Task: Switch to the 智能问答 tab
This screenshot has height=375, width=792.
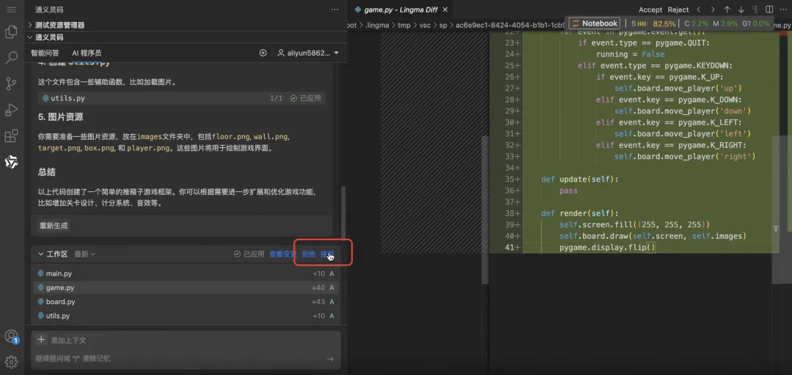Action: [x=45, y=53]
